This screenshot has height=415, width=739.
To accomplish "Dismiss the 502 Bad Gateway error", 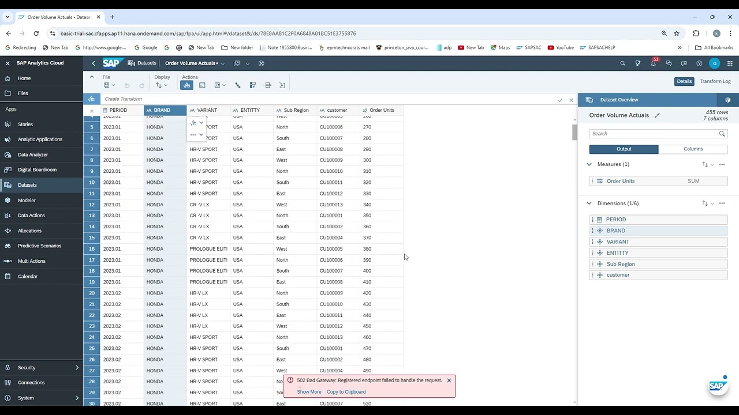I will point(449,380).
